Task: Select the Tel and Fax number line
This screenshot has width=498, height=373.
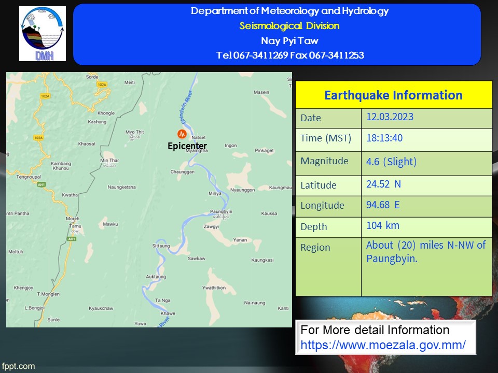Action: click(x=290, y=55)
